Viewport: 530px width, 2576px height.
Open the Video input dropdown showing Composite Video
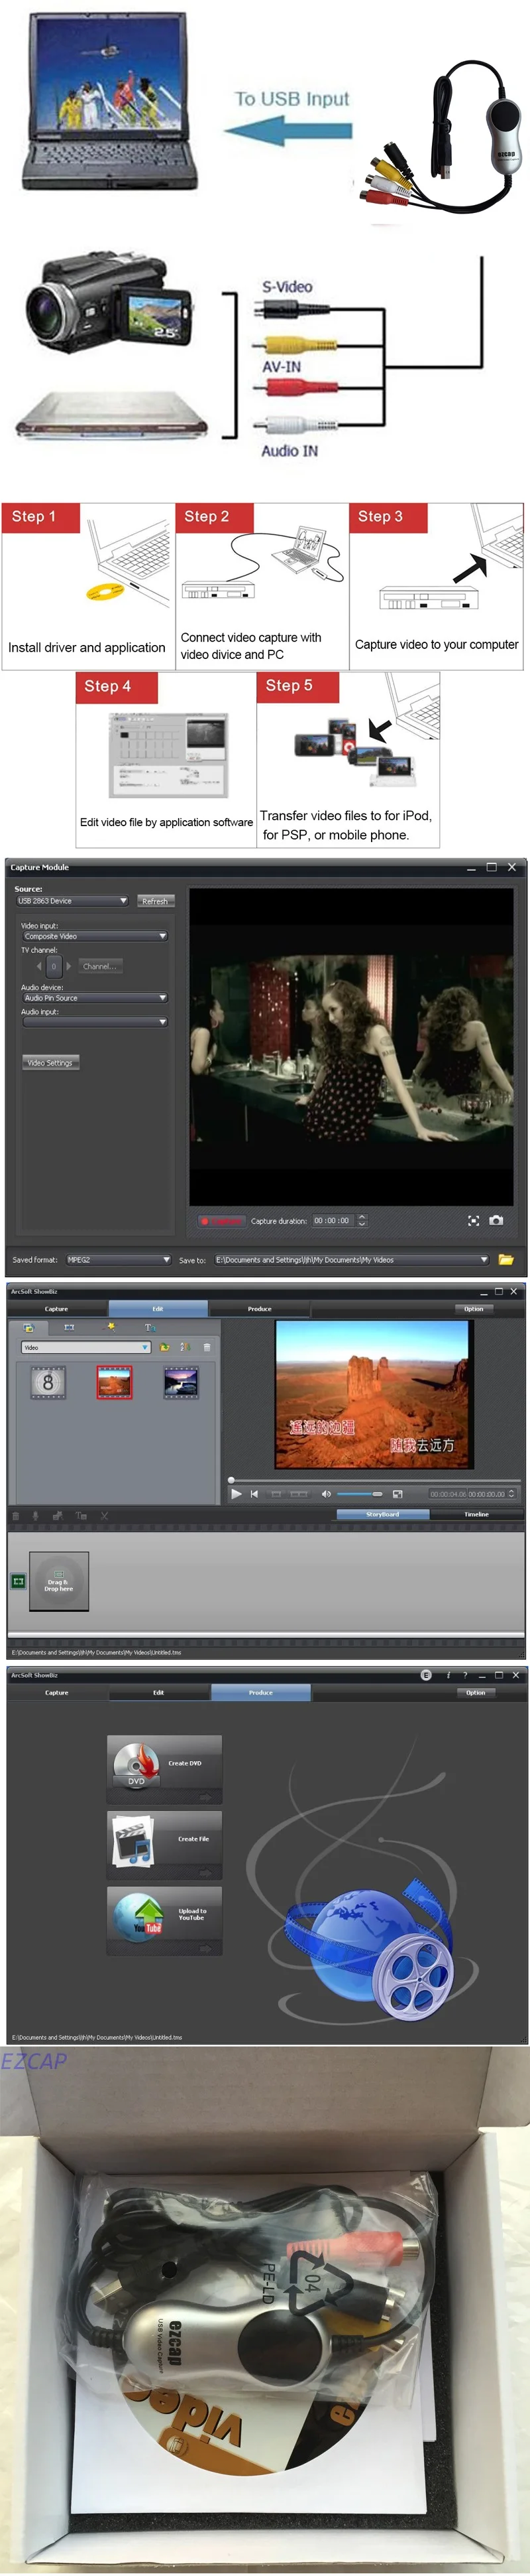click(95, 936)
